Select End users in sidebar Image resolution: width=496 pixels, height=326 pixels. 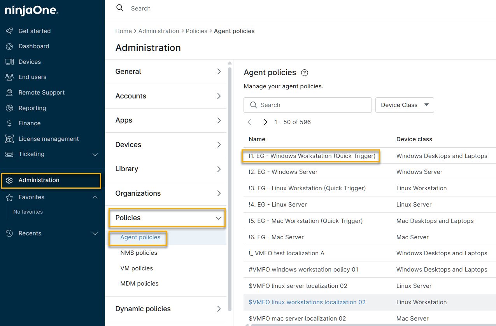coord(32,77)
